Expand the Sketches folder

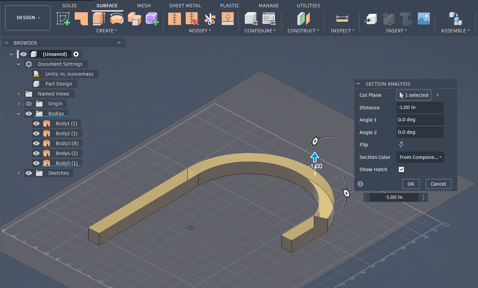(18, 173)
